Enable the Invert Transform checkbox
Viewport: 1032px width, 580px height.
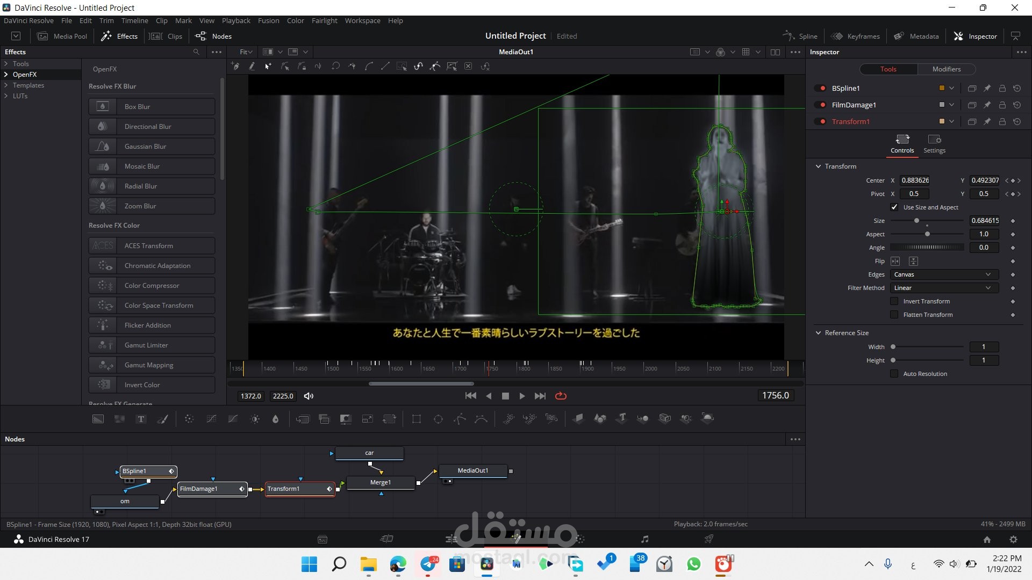(894, 301)
